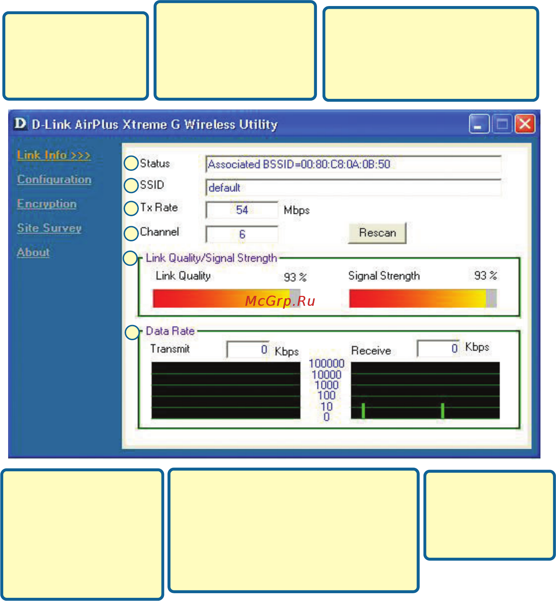
Task: Open the Site Survey section
Action: (x=49, y=228)
